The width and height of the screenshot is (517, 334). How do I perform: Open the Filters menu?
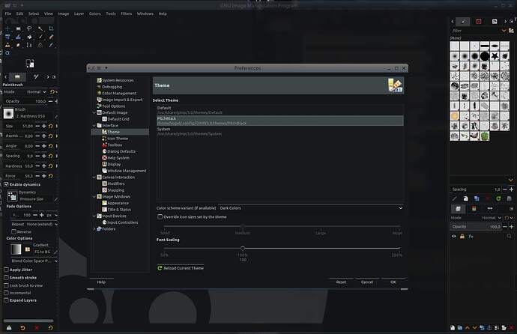[124, 13]
